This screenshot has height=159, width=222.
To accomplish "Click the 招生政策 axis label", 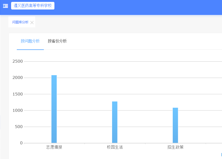I will 175,147.
